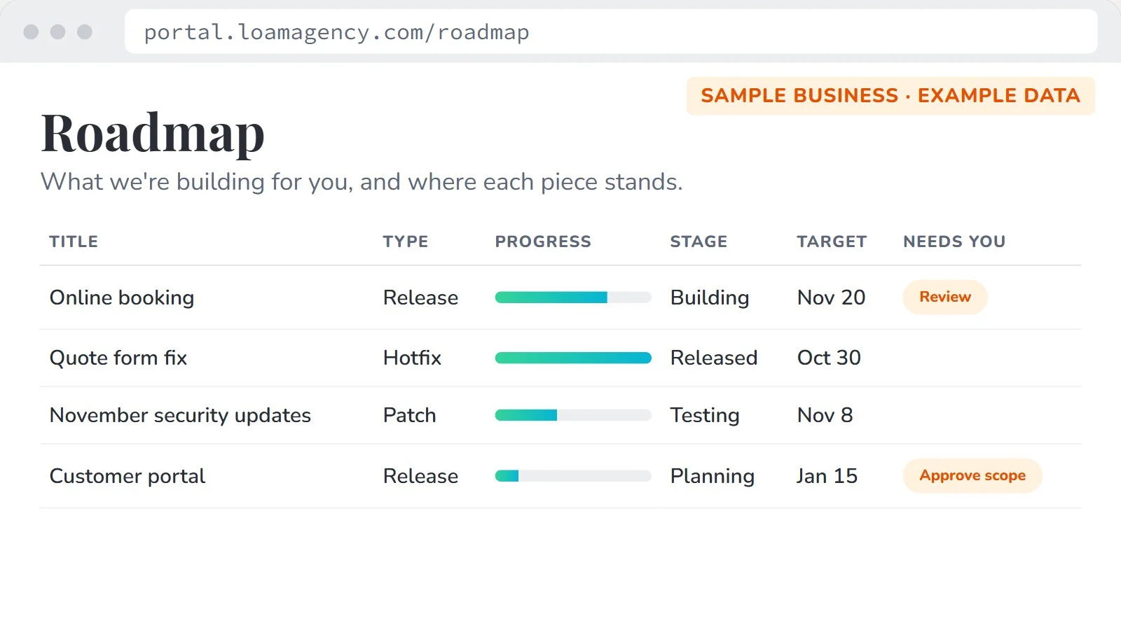Viewport: 1121px width, 630px height.
Task: Click the "Nov 8" target date
Action: click(825, 415)
